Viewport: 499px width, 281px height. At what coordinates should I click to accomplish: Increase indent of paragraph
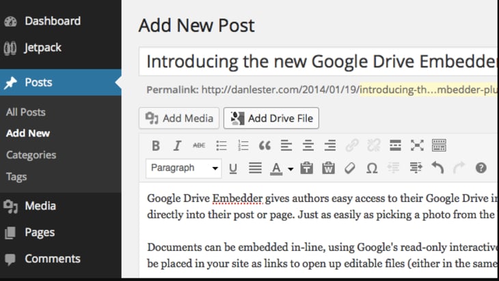[x=416, y=168]
